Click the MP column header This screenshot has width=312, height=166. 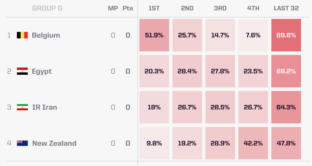click(113, 8)
